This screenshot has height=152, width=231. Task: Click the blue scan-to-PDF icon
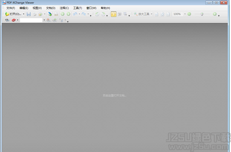[x=50, y=14]
